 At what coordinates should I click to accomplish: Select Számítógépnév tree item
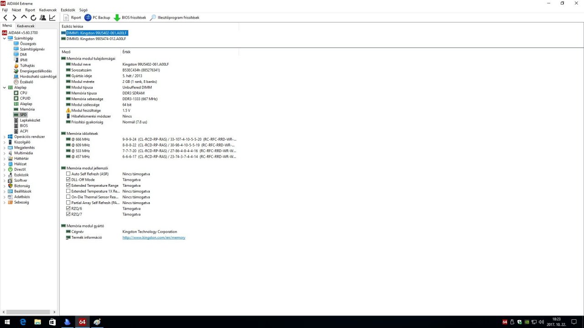32,49
